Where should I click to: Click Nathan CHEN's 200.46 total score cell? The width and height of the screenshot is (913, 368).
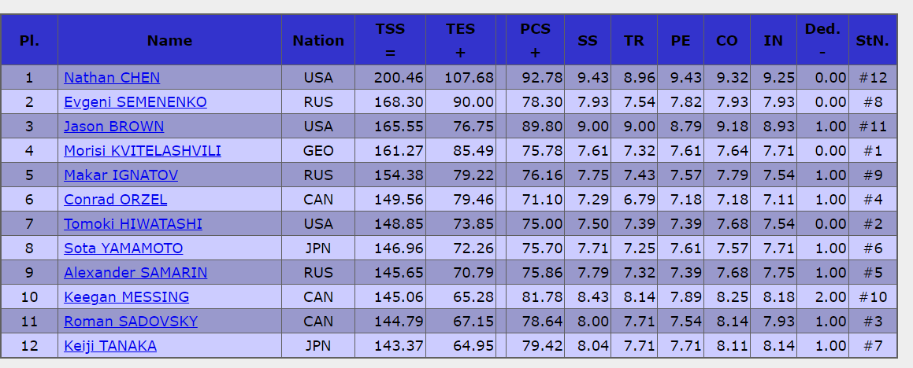coord(390,77)
